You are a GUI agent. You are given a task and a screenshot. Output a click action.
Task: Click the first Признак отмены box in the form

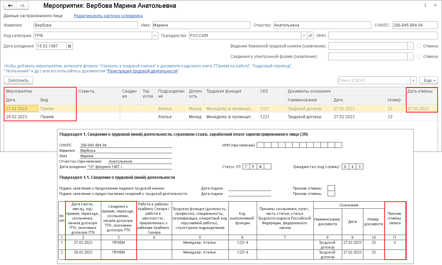pyautogui.click(x=331, y=188)
